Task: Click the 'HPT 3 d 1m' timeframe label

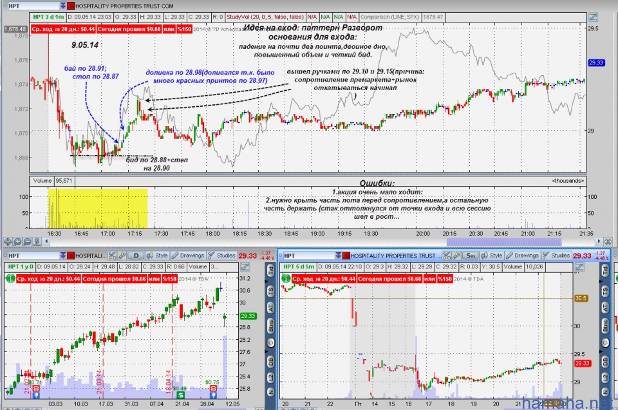Action: [48, 17]
